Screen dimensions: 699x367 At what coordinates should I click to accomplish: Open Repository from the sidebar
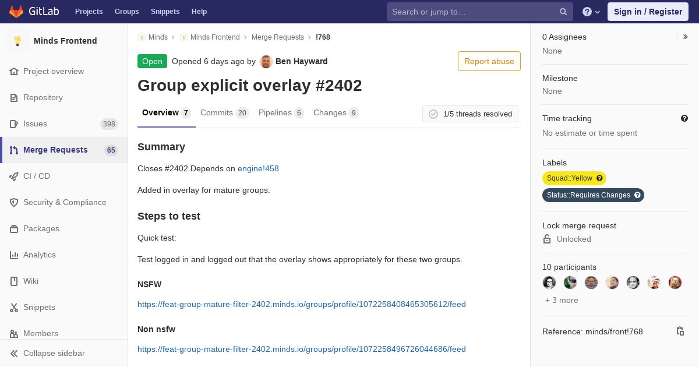pyautogui.click(x=64, y=97)
